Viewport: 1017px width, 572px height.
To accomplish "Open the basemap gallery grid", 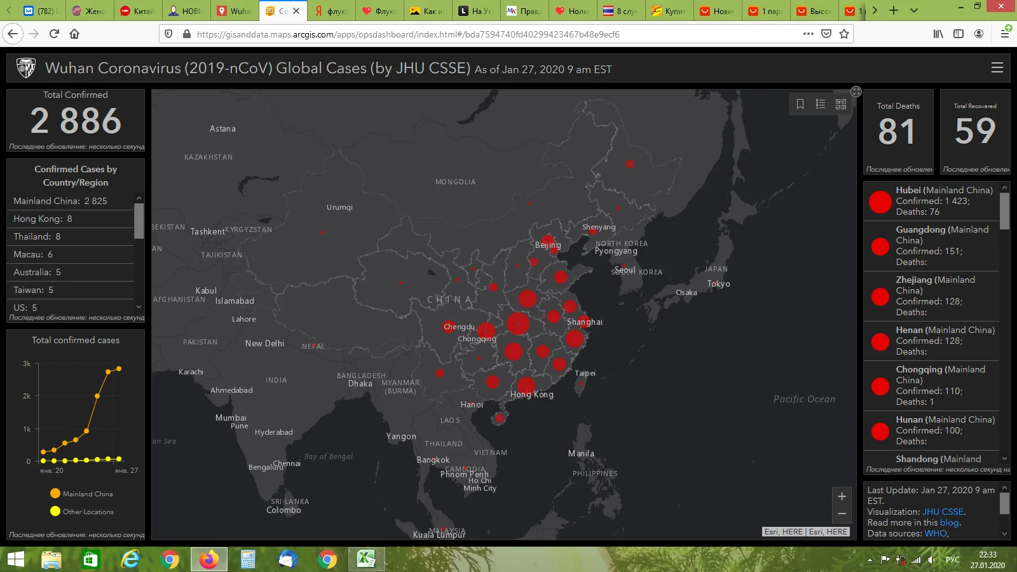I will click(841, 104).
